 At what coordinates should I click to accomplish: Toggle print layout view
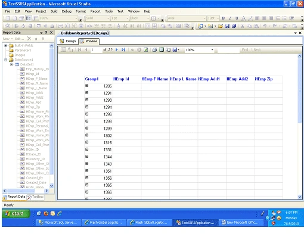click(x=162, y=49)
